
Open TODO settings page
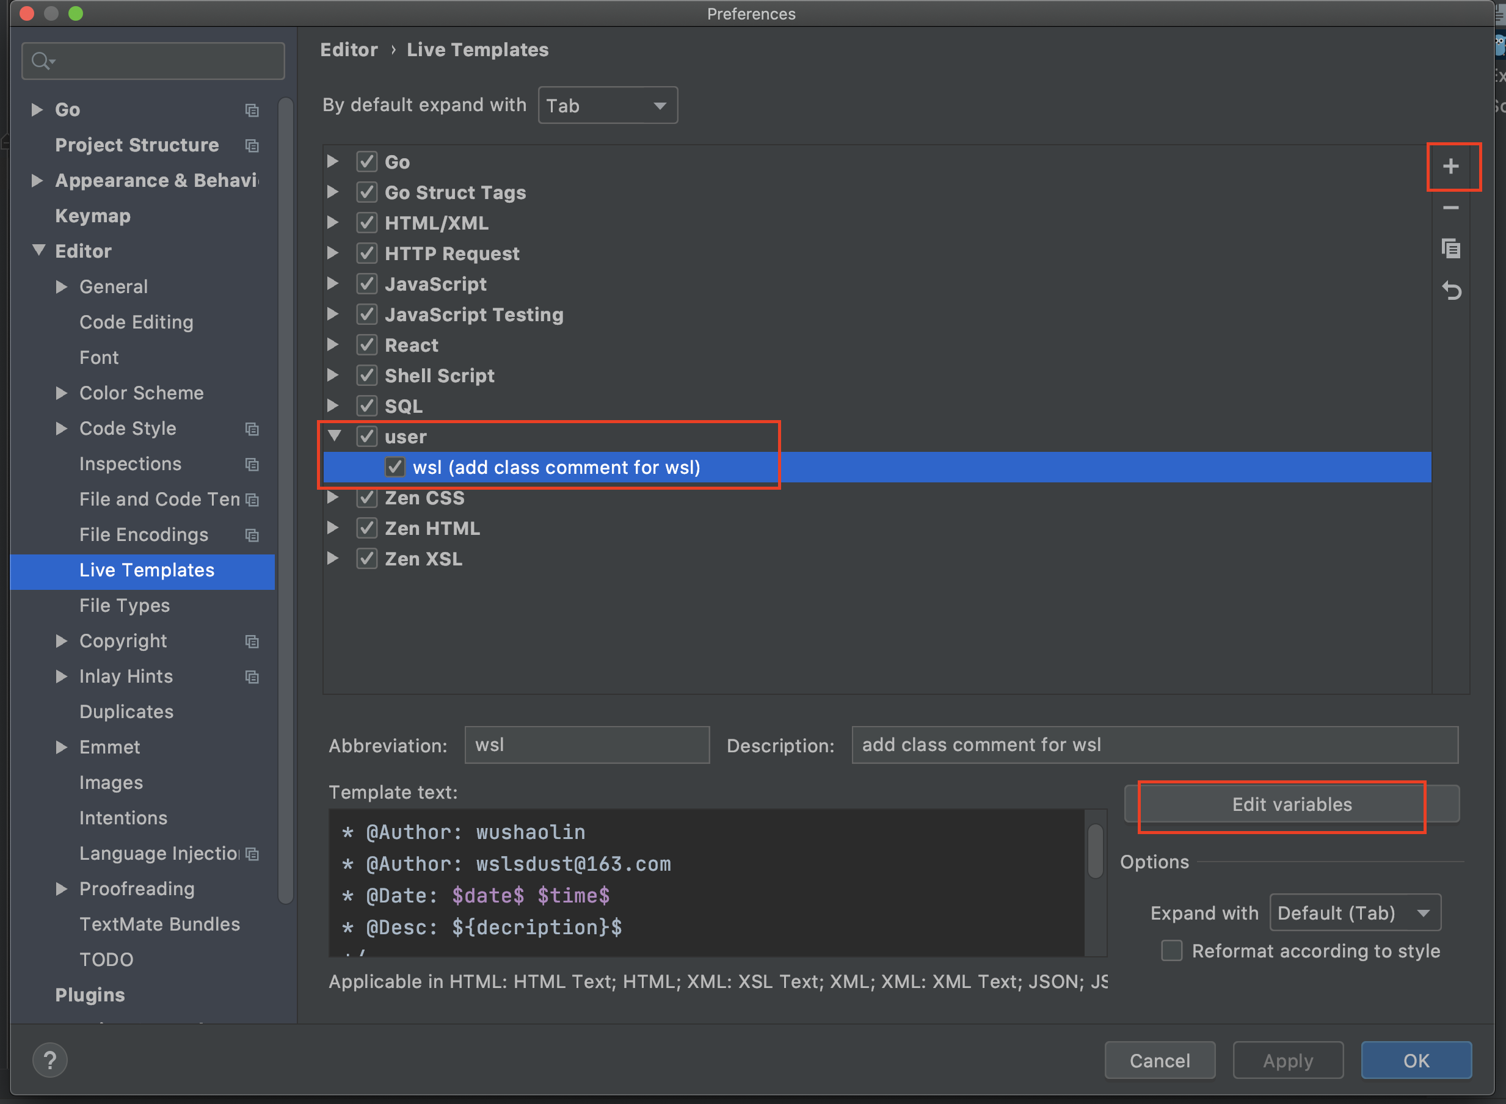(x=106, y=960)
